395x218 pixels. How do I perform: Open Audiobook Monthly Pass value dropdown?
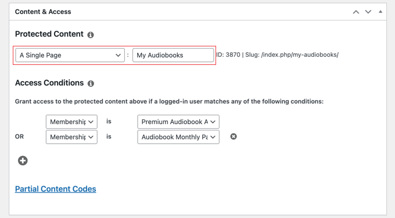(178, 137)
